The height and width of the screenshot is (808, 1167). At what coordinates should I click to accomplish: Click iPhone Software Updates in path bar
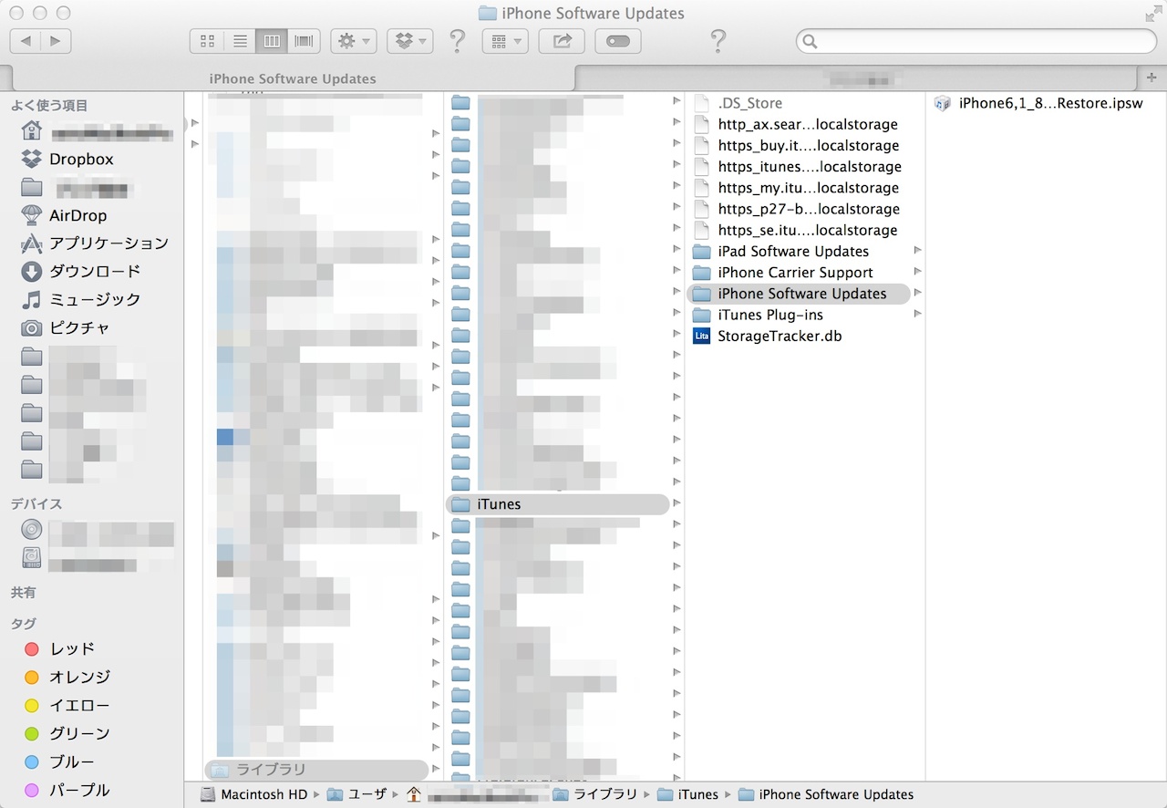coord(826,794)
